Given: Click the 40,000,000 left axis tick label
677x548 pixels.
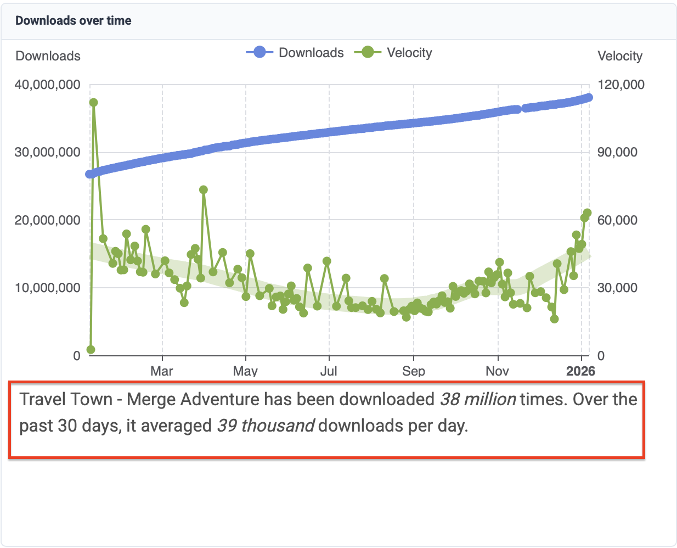Looking at the screenshot, I should [x=47, y=85].
